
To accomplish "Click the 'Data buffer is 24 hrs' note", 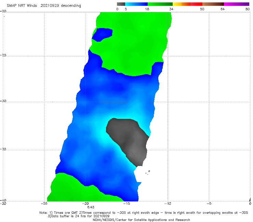I will [x=79, y=216].
